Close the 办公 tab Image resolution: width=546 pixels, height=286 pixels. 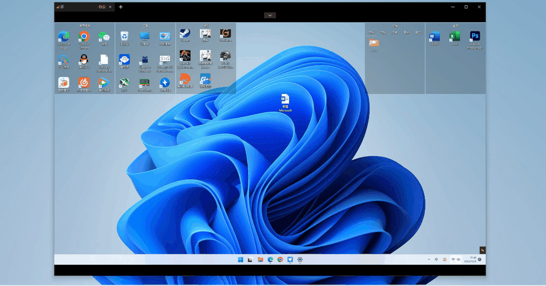point(110,7)
